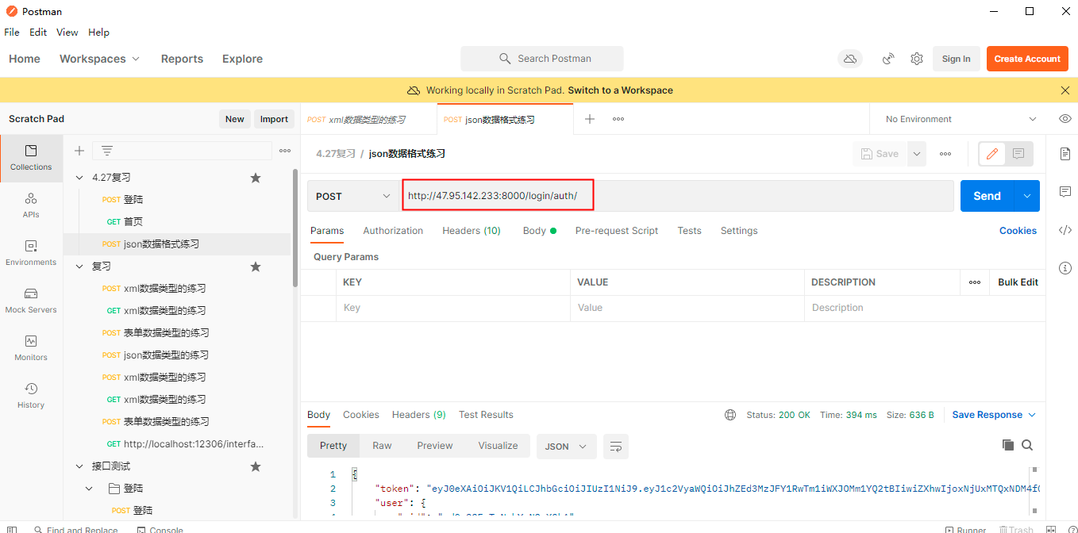Click the request URL input field
Image resolution: width=1078 pixels, height=533 pixels.
click(x=677, y=196)
